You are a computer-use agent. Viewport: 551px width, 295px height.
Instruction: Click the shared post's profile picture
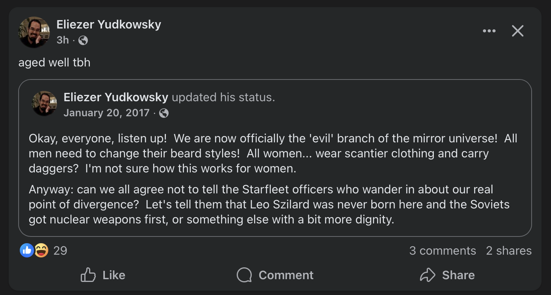coord(44,104)
